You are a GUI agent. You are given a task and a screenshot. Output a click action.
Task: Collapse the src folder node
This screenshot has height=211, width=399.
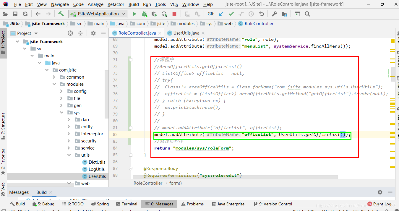coord(25,49)
